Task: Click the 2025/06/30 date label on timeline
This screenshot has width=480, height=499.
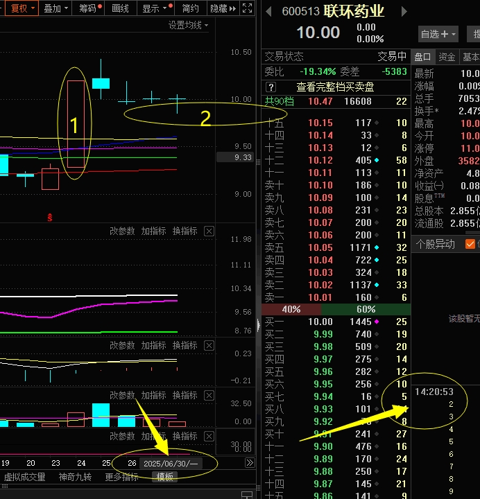Action: (171, 464)
